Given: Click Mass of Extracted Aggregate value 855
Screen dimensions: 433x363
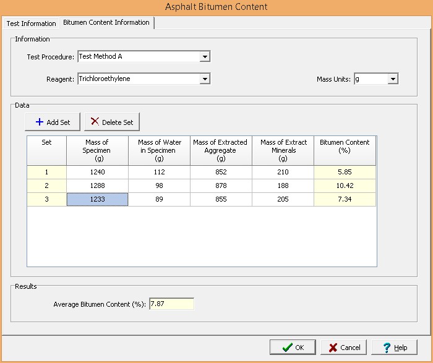Looking at the screenshot, I should coord(221,199).
